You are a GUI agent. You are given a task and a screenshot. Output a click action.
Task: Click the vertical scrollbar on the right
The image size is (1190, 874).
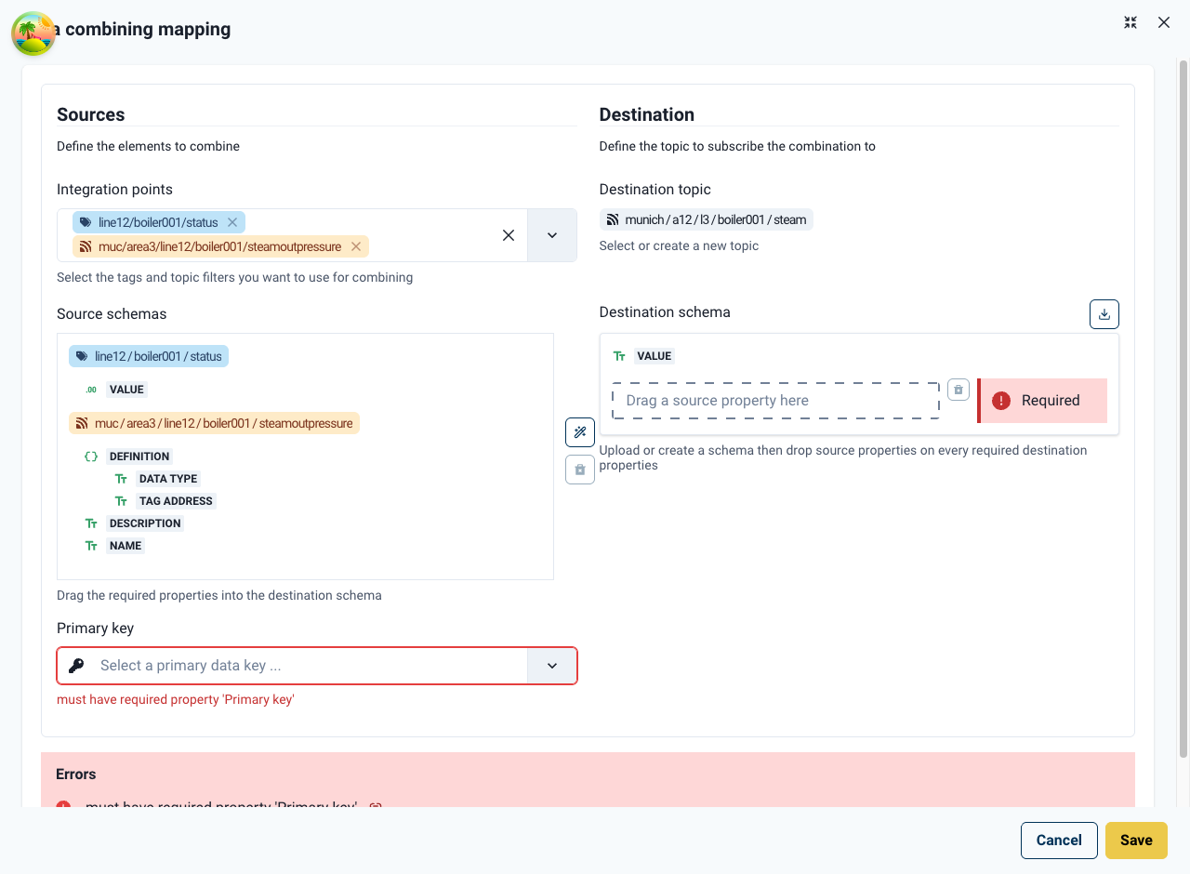(1183, 409)
